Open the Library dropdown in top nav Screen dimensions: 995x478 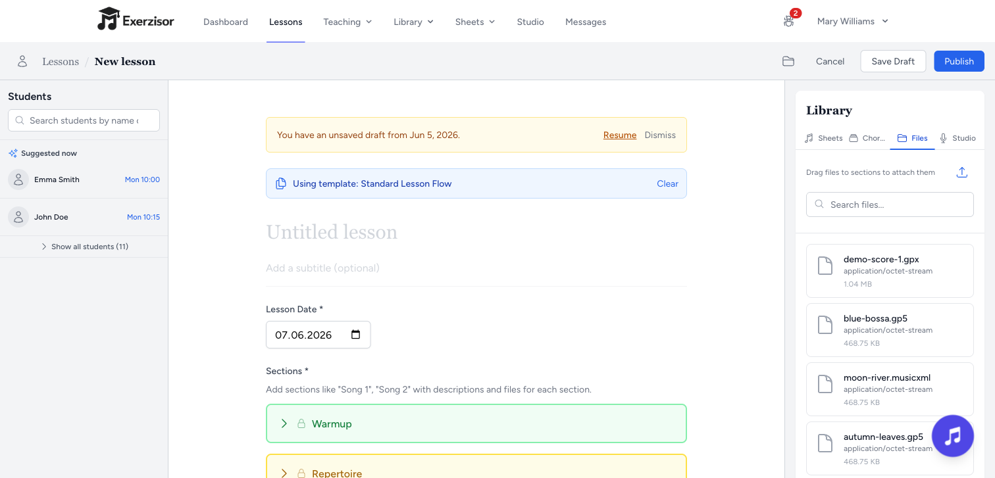[413, 22]
